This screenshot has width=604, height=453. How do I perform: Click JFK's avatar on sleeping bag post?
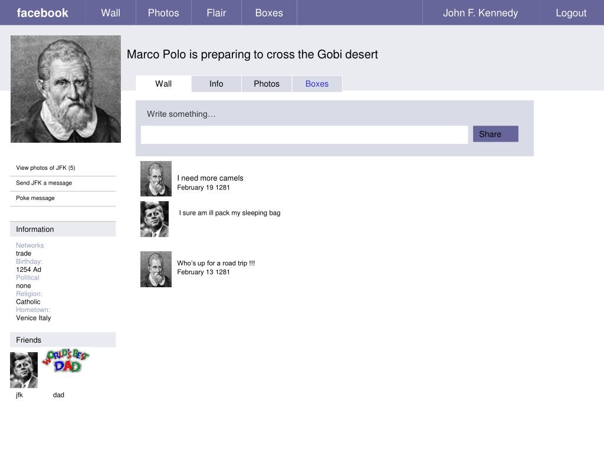click(155, 219)
